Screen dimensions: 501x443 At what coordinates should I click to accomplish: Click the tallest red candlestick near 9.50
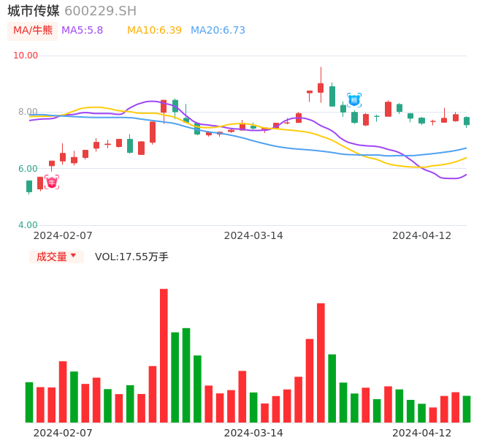click(x=321, y=87)
